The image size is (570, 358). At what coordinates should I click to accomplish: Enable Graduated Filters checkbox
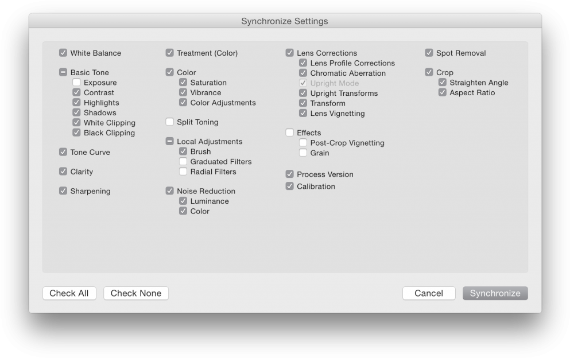[x=183, y=162]
